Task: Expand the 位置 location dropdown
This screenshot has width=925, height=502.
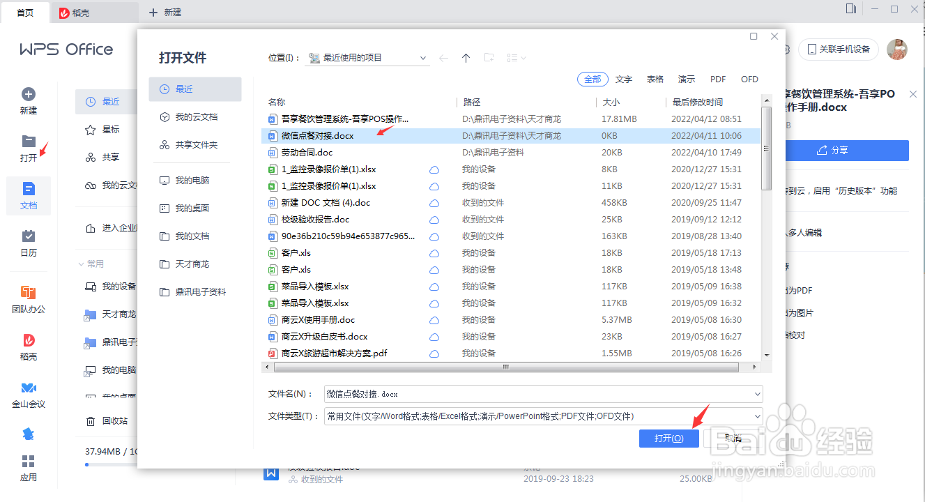Action: [423, 58]
